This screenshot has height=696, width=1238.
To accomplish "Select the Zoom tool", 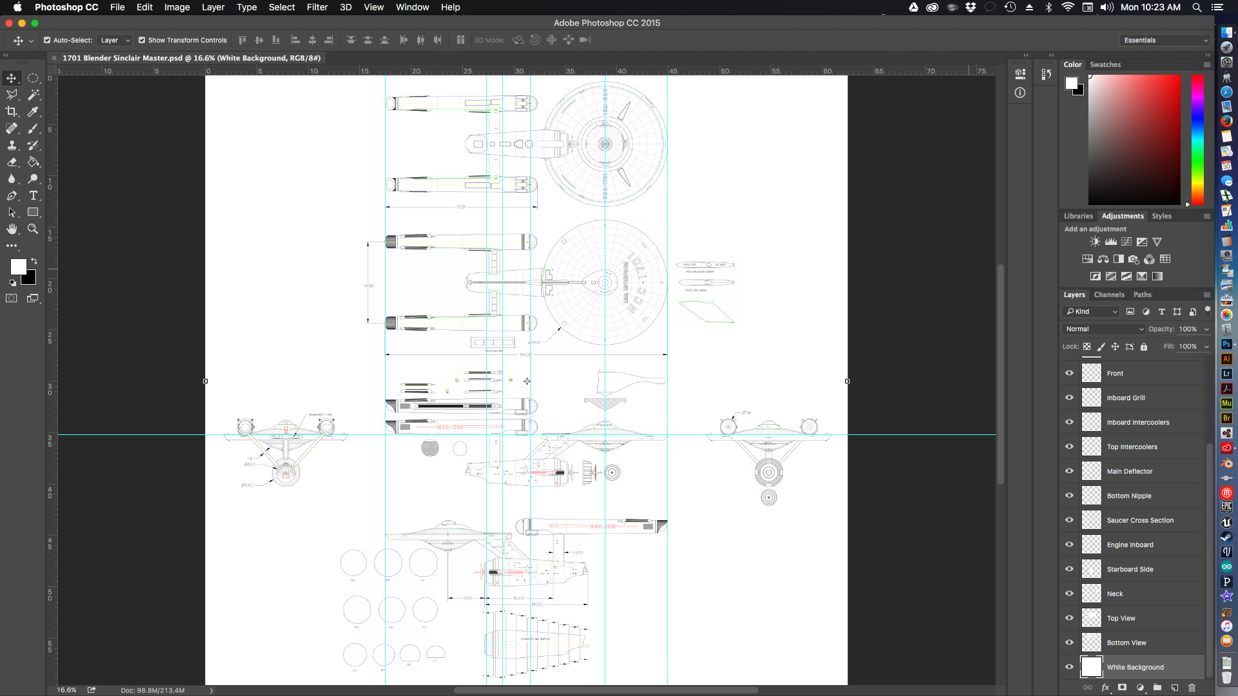I will [x=33, y=229].
